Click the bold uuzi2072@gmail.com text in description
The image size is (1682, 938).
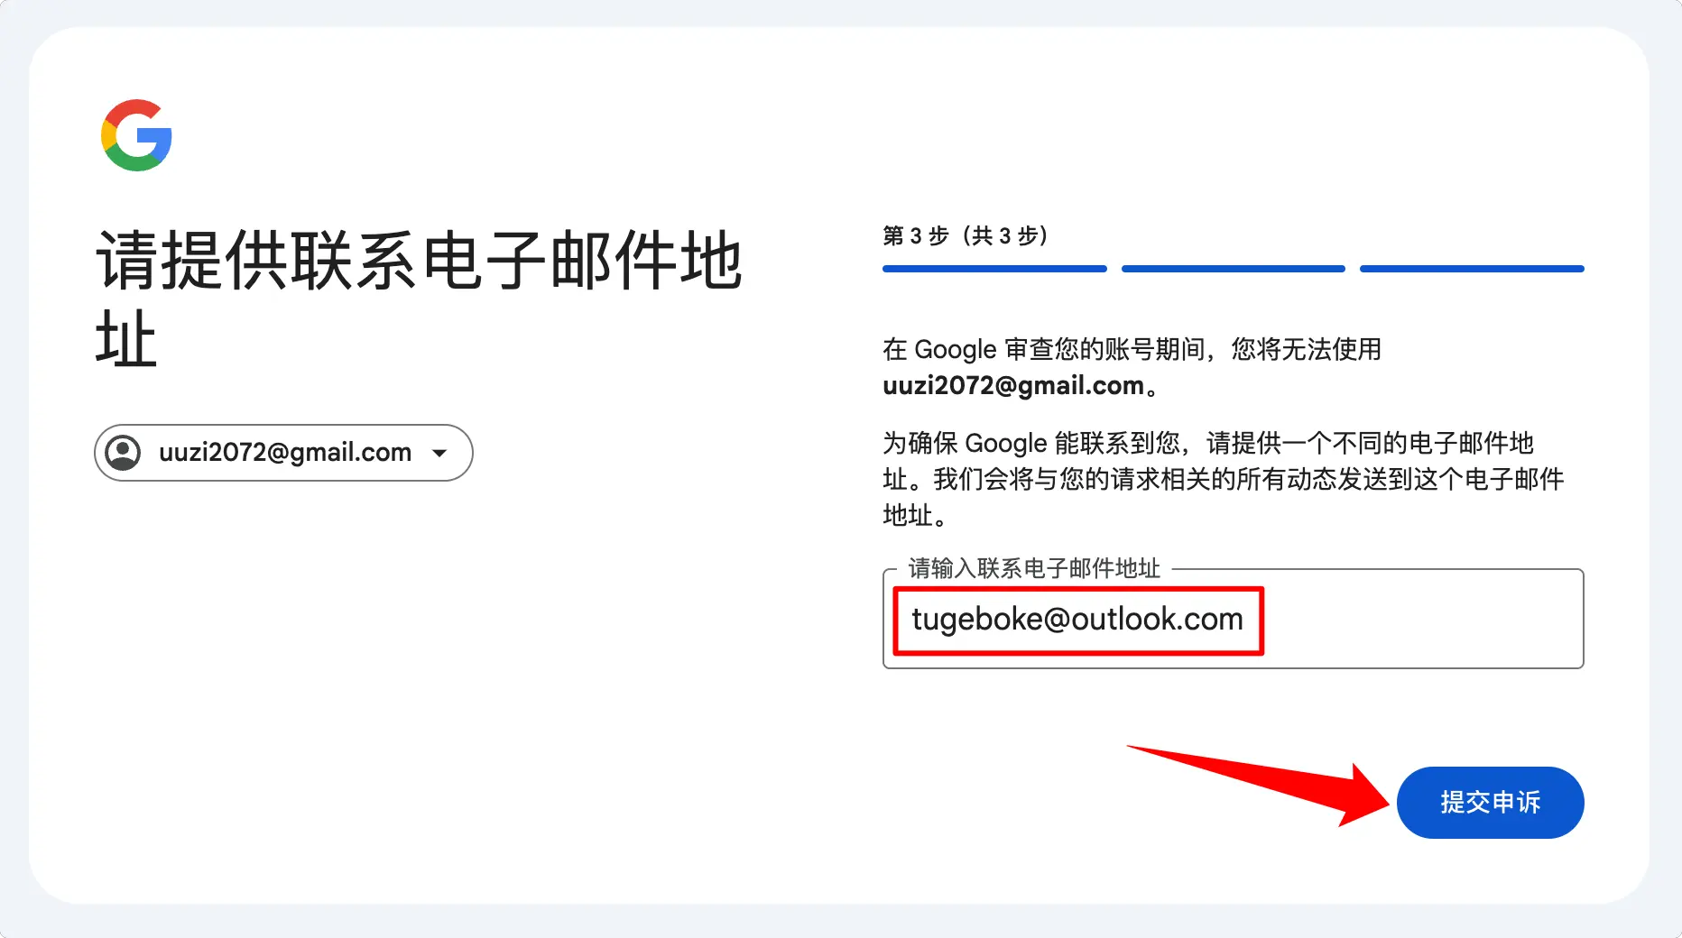pyautogui.click(x=1011, y=385)
